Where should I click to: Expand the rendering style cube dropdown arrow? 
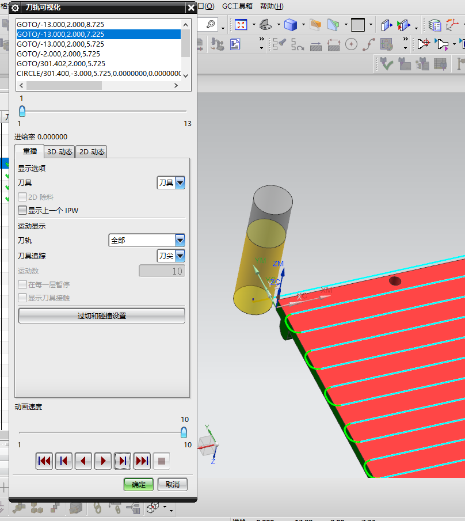303,25
